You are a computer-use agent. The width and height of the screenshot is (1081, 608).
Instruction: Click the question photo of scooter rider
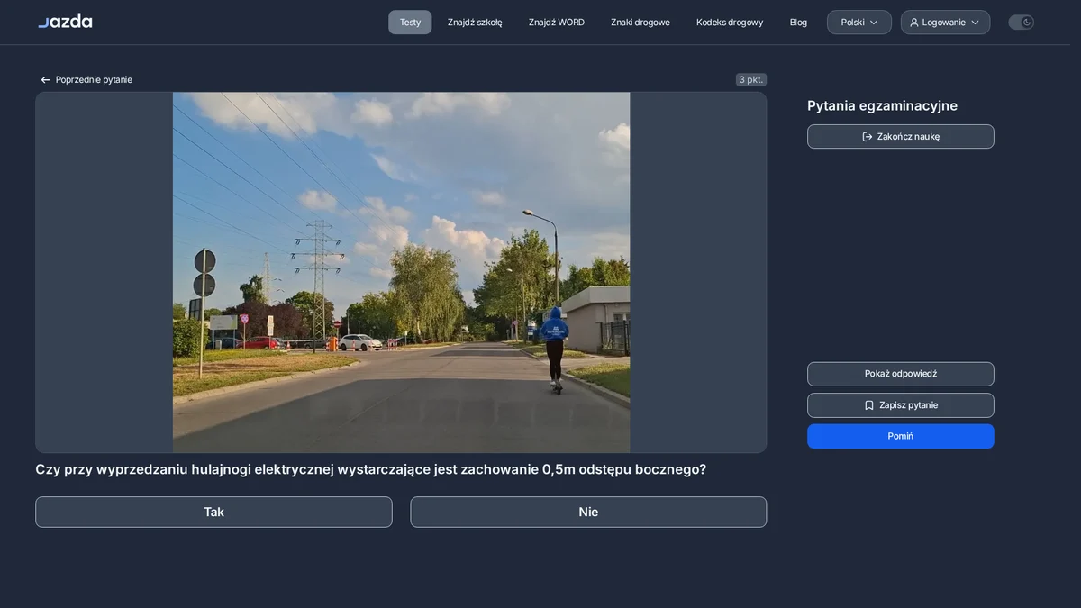click(401, 272)
